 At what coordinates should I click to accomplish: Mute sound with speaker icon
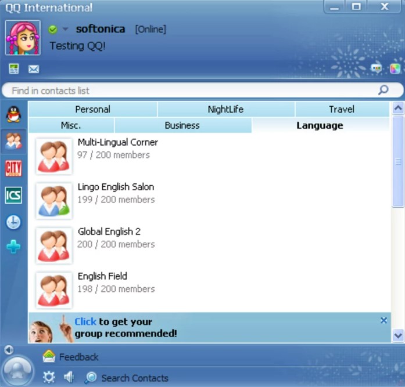click(69, 377)
